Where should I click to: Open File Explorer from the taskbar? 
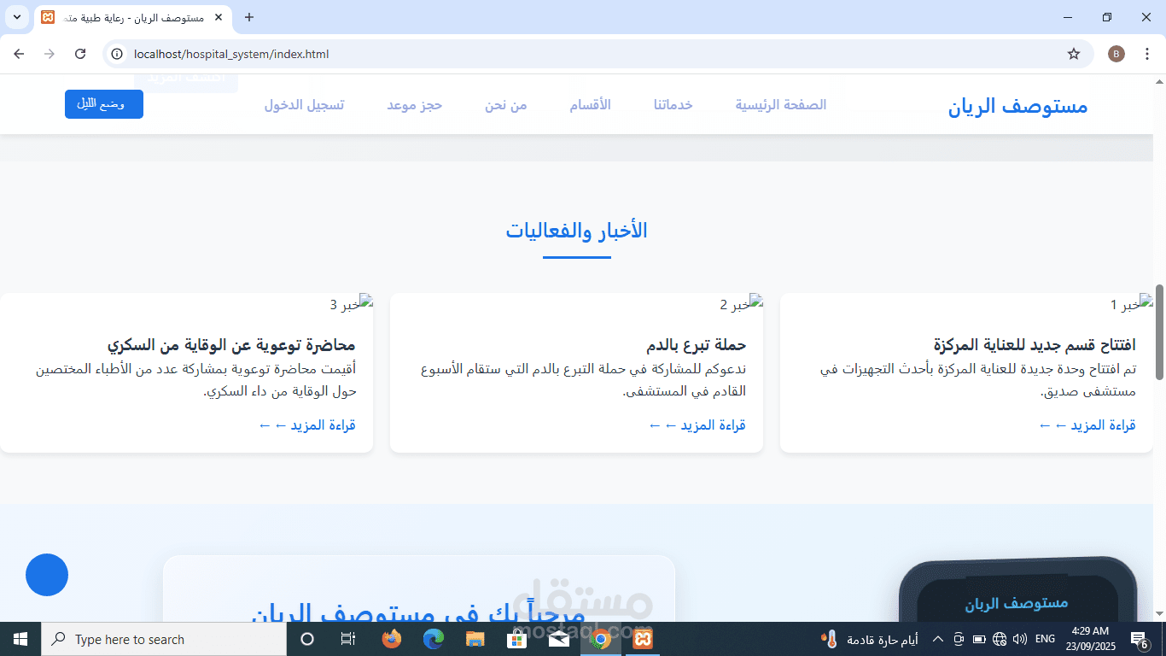475,639
